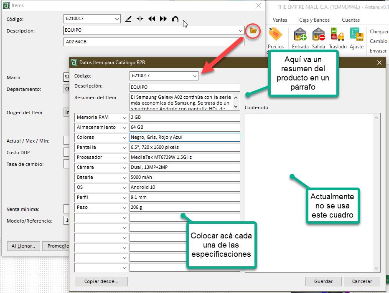Screen dimensions: 389x293
Task: Open the Precios price tag icon
Action: click(275, 35)
